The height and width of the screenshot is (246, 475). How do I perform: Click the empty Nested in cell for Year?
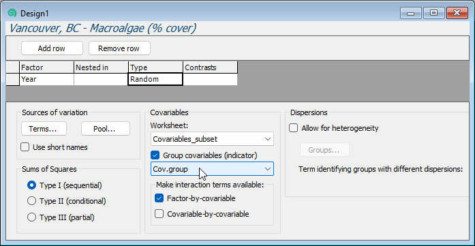101,79
